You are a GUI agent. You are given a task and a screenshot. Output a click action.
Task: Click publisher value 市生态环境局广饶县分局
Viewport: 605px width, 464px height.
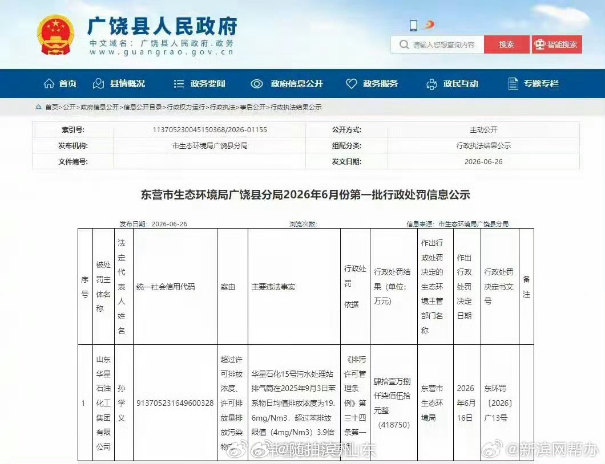click(x=210, y=146)
